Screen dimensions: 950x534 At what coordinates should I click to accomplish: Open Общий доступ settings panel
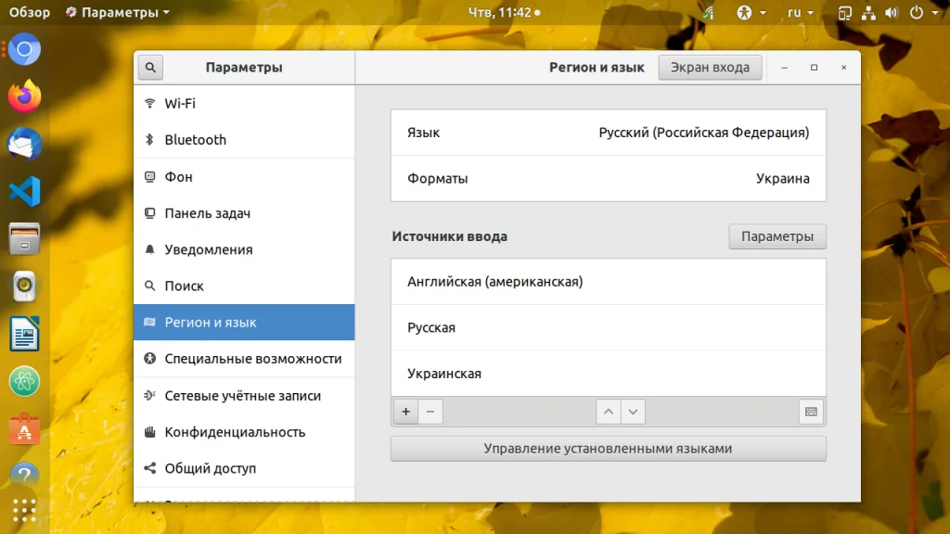[244, 468]
